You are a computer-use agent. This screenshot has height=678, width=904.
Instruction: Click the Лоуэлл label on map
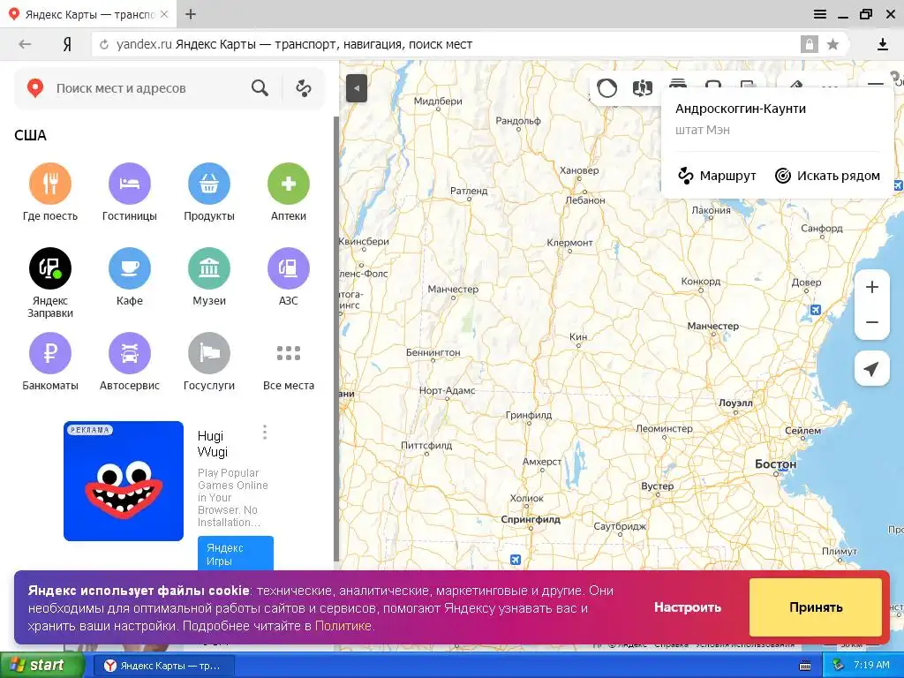735,403
